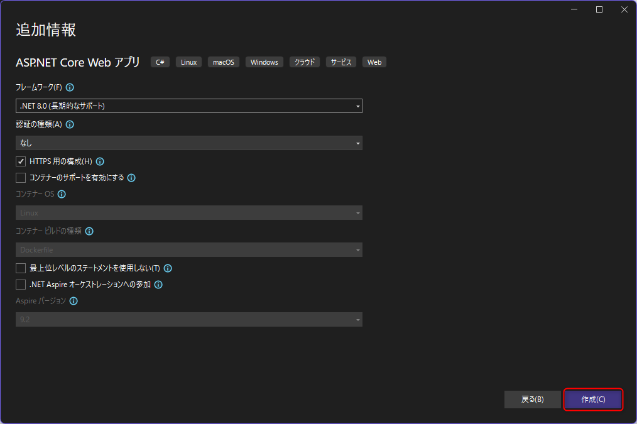This screenshot has width=637, height=424.
Task: Click info icon next to フレームワーク(F)
Action: (x=70, y=87)
